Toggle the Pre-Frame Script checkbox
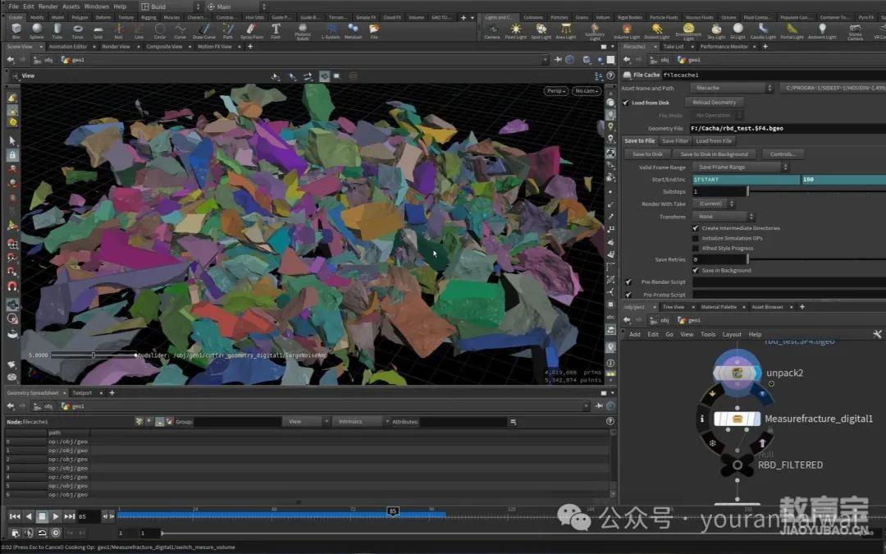 628,295
